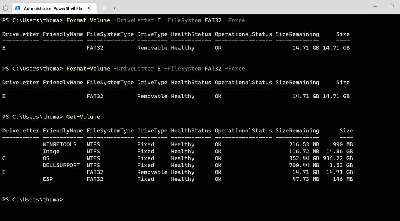
Task: Click the PowerShell icon on the tab
Action: pos(18,8)
